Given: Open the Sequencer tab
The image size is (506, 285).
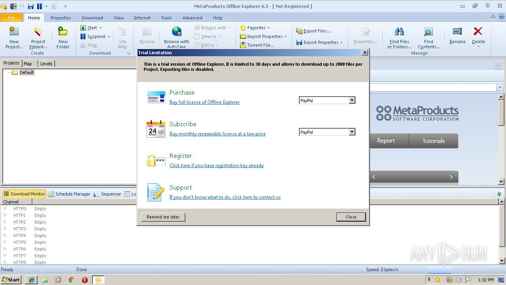Looking at the screenshot, I should coord(107,194).
